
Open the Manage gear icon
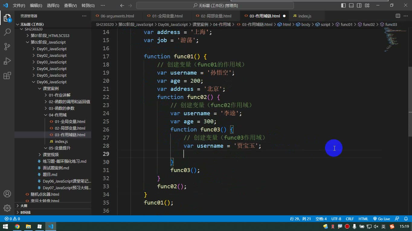[x=7, y=208]
